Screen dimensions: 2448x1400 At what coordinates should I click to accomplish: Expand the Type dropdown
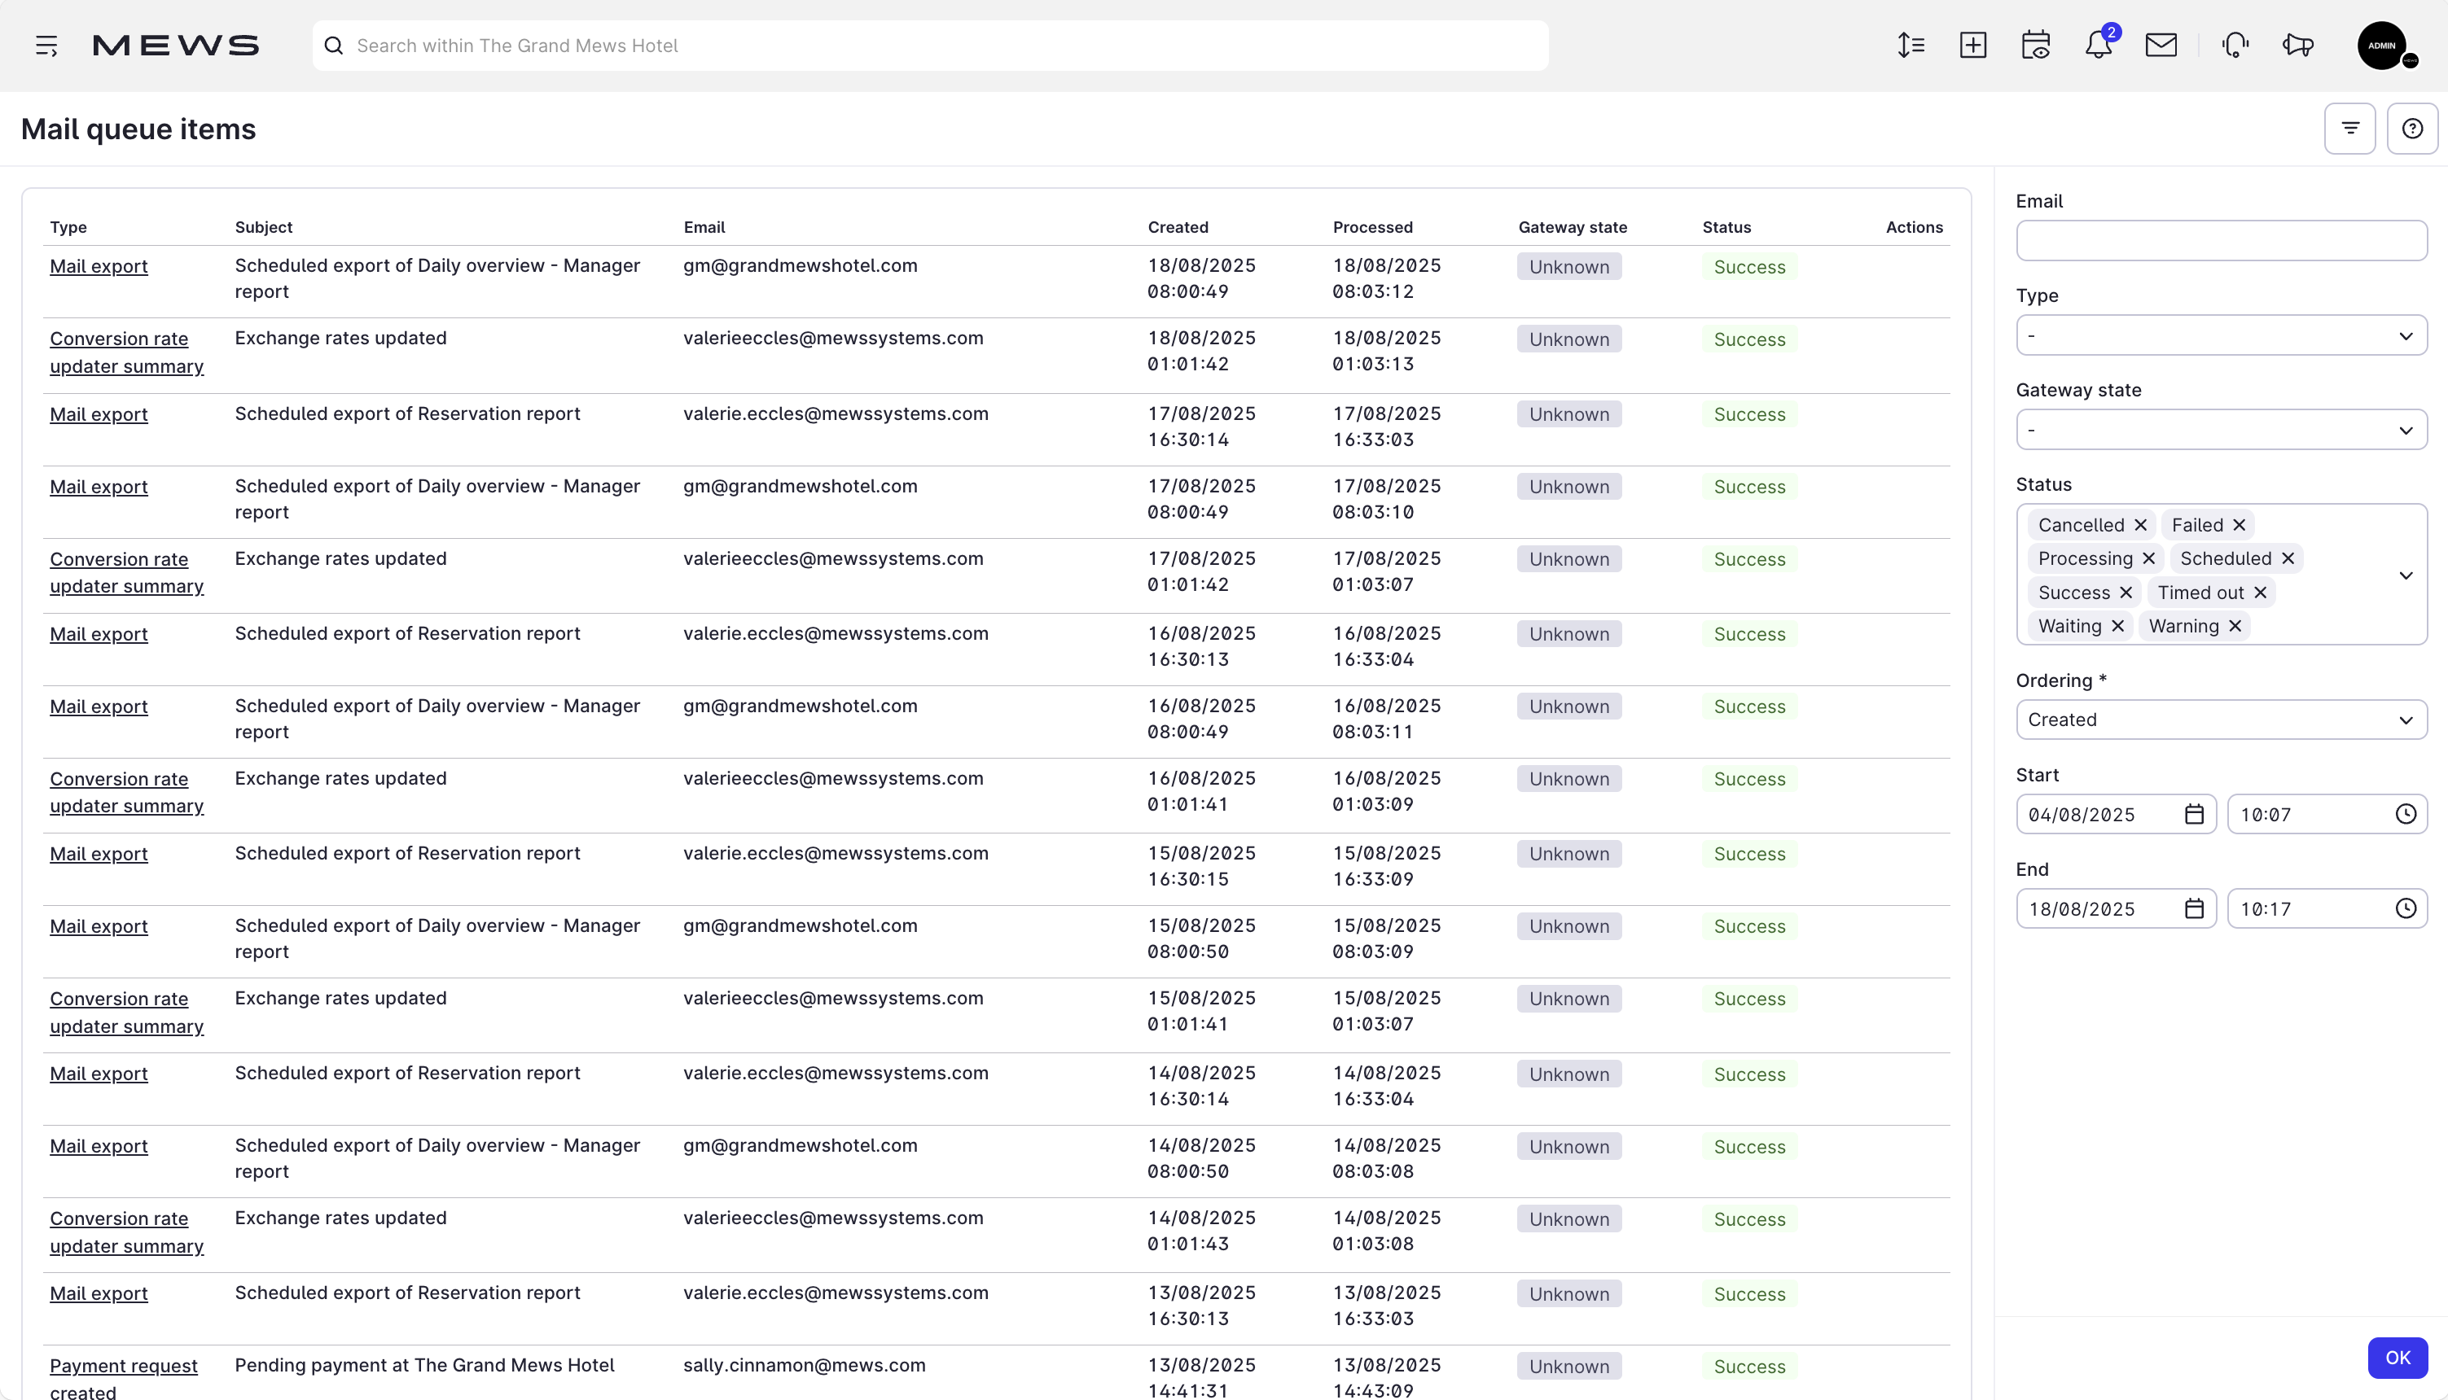tap(2221, 335)
